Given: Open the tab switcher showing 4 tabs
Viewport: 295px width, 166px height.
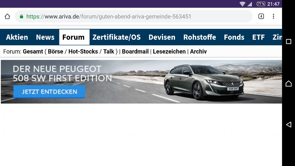Looking at the screenshot, I should pyautogui.click(x=261, y=16).
